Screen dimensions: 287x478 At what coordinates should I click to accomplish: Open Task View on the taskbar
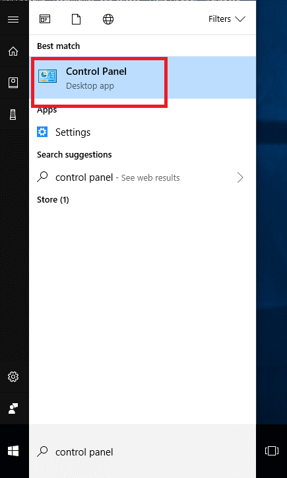[272, 451]
